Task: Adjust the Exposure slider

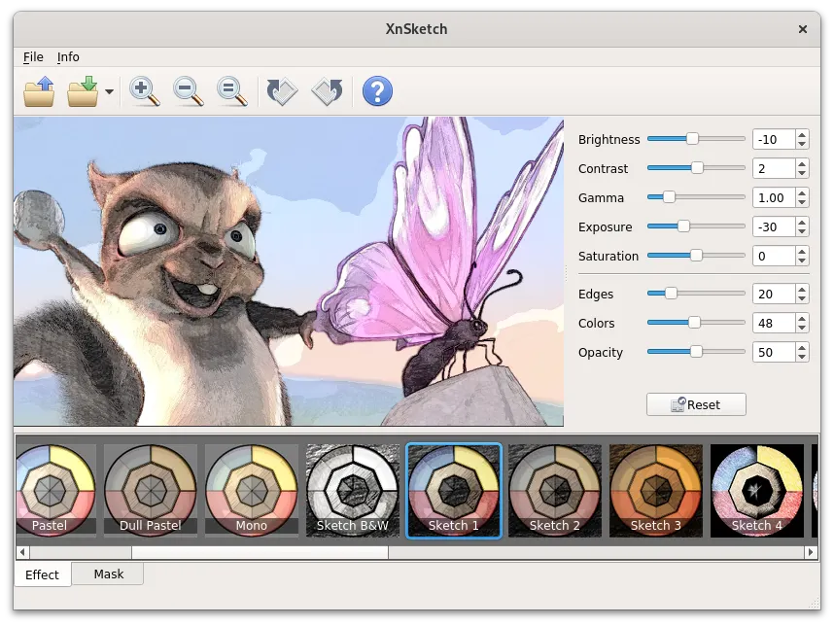Action: 696,226
